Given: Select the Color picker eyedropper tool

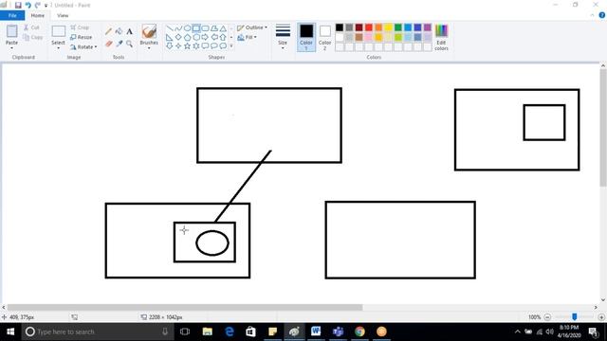Looking at the screenshot, I should click(119, 44).
